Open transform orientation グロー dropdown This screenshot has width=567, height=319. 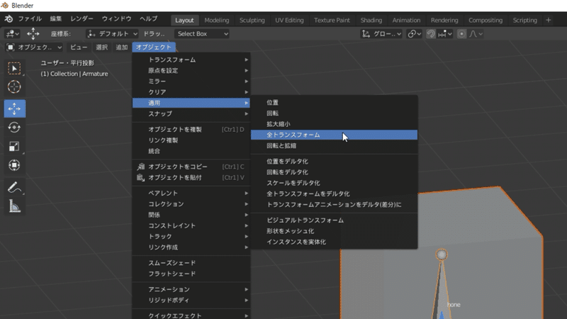pyautogui.click(x=381, y=34)
